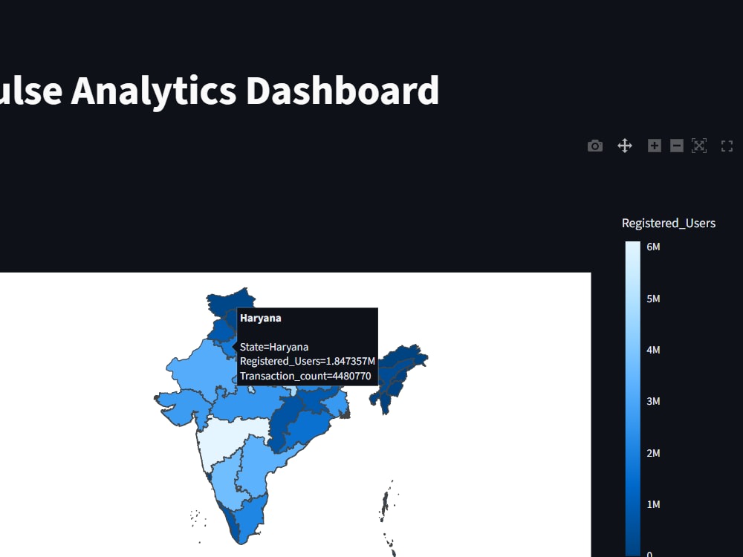Zoom out with the minus icon
The width and height of the screenshot is (743, 557).
[x=677, y=146]
